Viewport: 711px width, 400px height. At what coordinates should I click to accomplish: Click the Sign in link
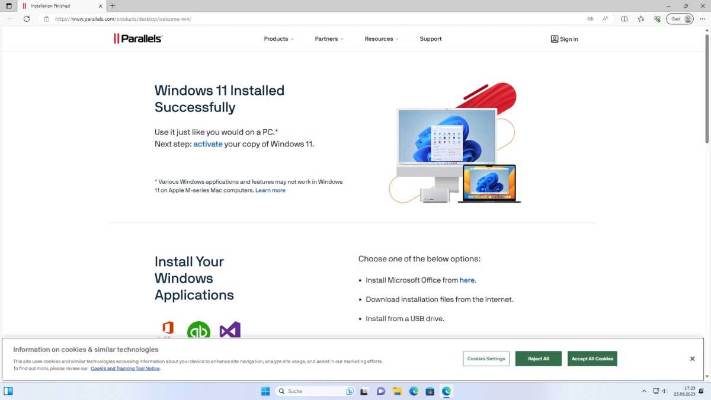[569, 39]
